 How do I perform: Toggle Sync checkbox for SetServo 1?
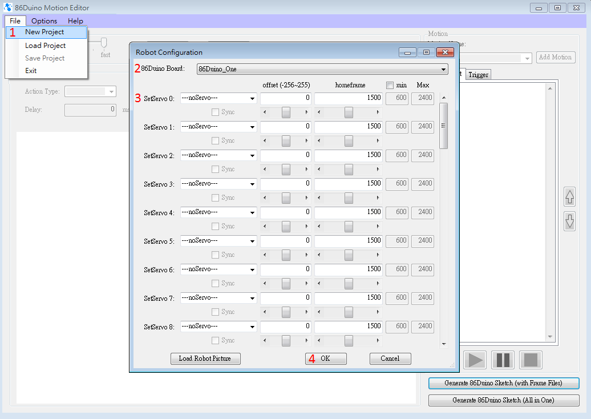[x=215, y=140]
